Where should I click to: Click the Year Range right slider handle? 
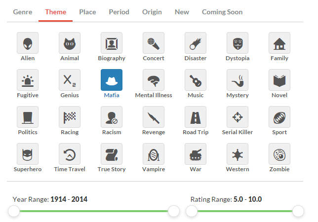(x=174, y=211)
